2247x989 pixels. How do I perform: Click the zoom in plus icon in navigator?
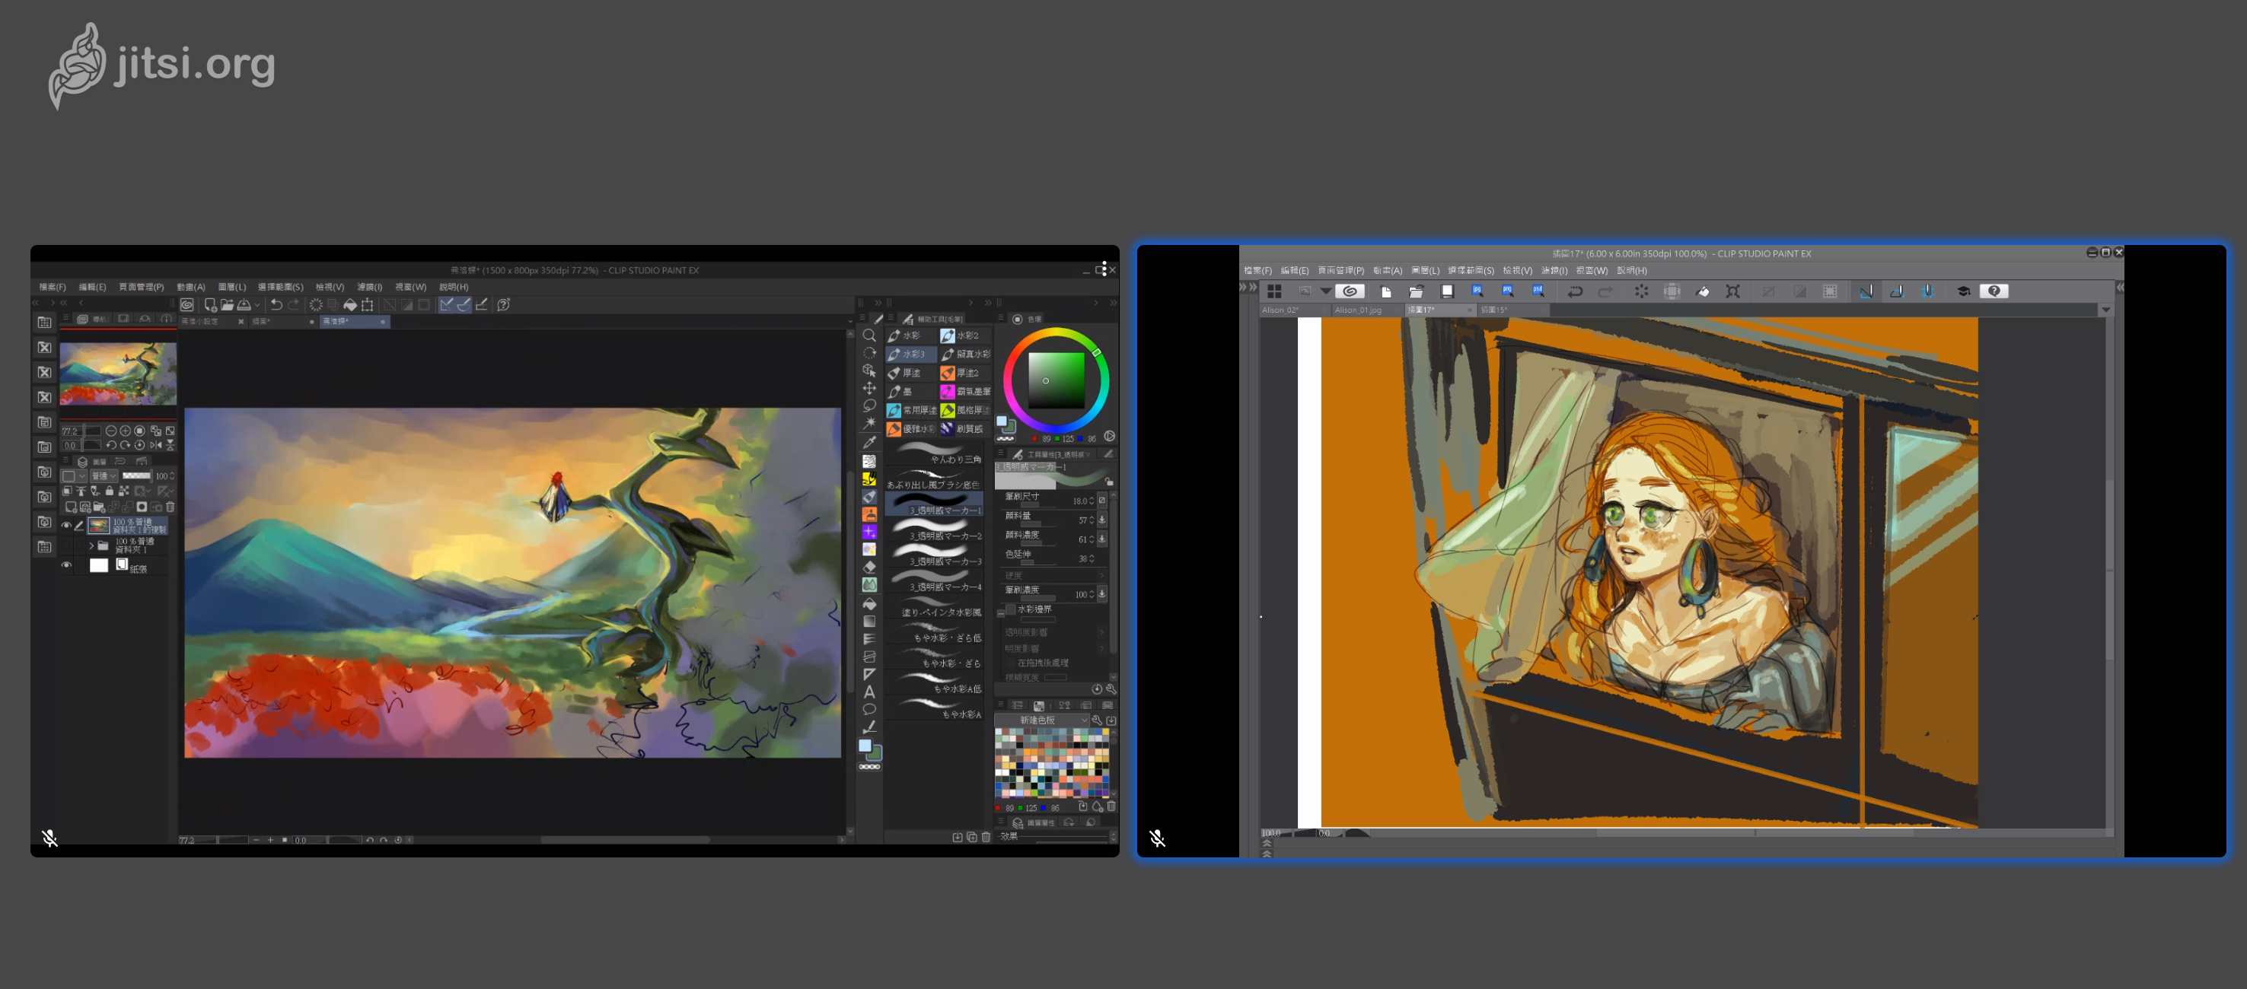125,431
